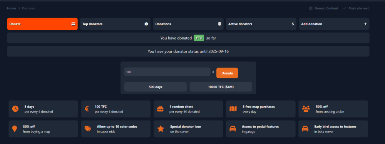Click 'Early bird access to features' text
Image resolution: width=385 pixels, height=144 pixels.
coord(335,127)
